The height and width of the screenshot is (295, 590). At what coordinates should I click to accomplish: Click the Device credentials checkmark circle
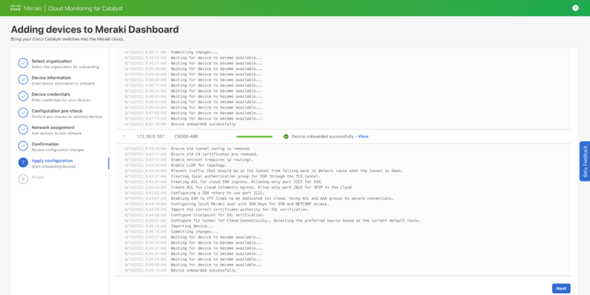[23, 96]
